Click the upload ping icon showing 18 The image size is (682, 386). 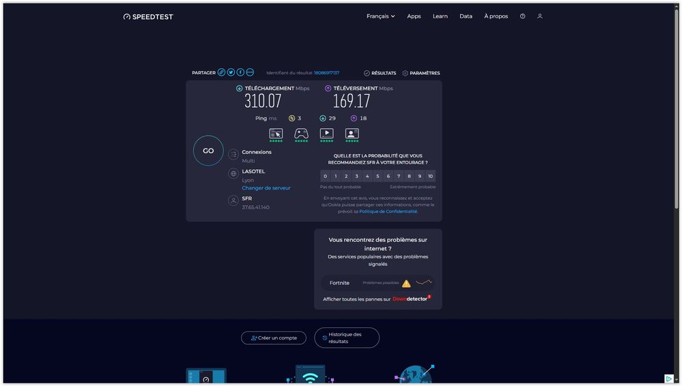tap(354, 118)
